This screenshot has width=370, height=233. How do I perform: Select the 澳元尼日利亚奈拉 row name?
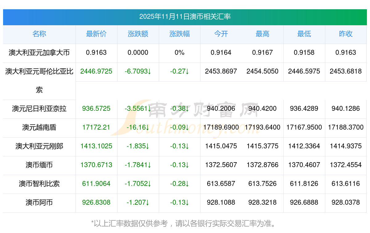pos(39,109)
